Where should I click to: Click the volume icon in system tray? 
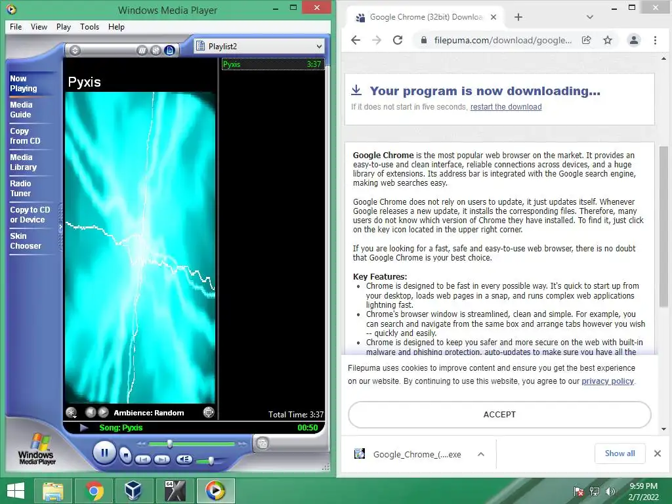tap(610, 492)
